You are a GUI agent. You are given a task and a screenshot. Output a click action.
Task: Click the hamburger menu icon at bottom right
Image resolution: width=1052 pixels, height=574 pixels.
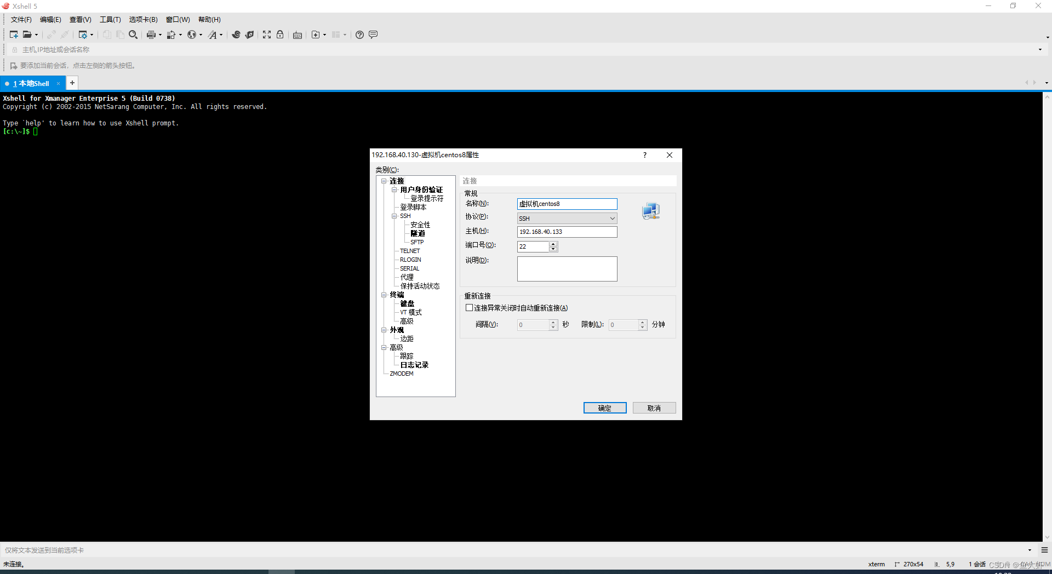(1044, 550)
